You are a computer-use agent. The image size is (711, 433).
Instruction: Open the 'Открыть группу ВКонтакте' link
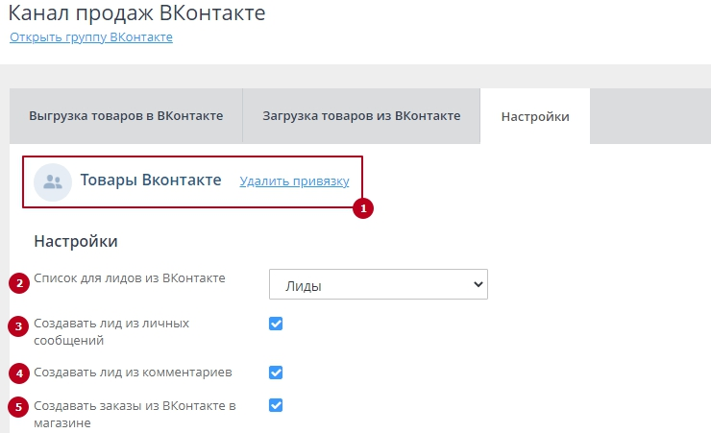91,37
